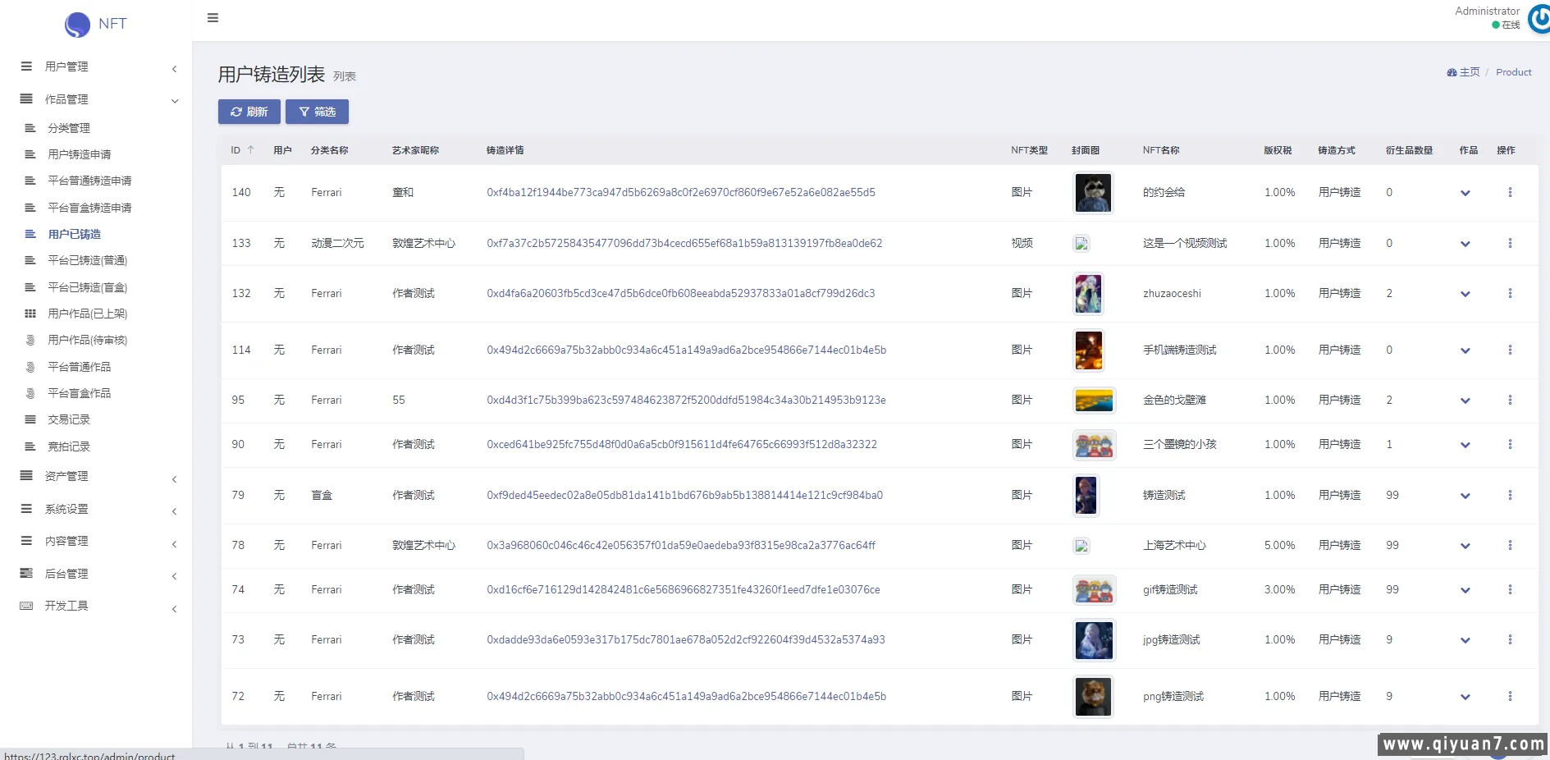Click the NFT logo icon
Viewport: 1550px width, 760px height.
77,25
